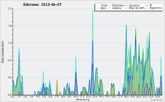Click the 0.9 y-axis value

pos(10,60)
